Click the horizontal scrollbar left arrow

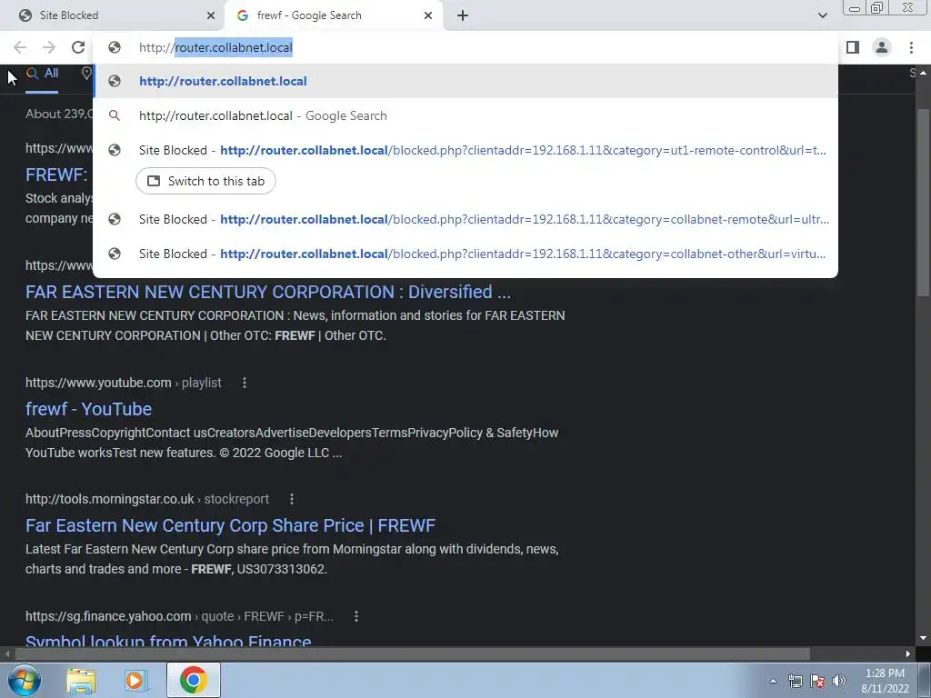[x=6, y=654]
